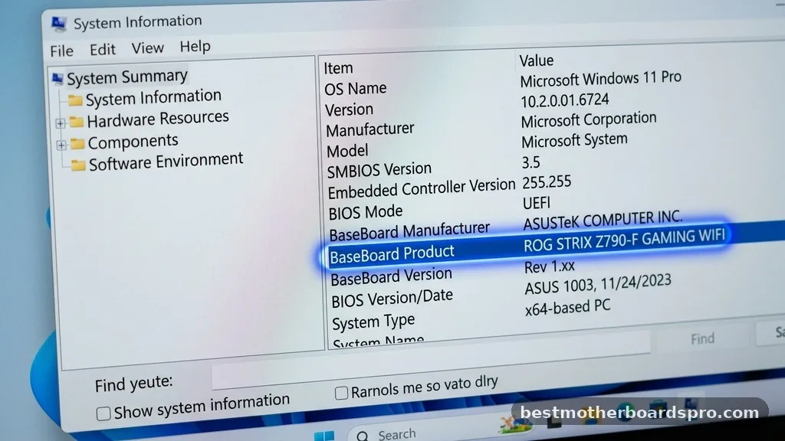Click the System Information title bar icon
The width and height of the screenshot is (785, 441).
(58, 24)
